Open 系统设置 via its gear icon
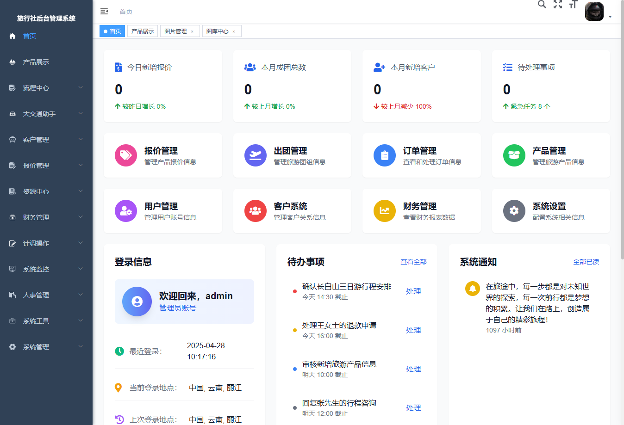This screenshot has height=425, width=624. (x=514, y=211)
